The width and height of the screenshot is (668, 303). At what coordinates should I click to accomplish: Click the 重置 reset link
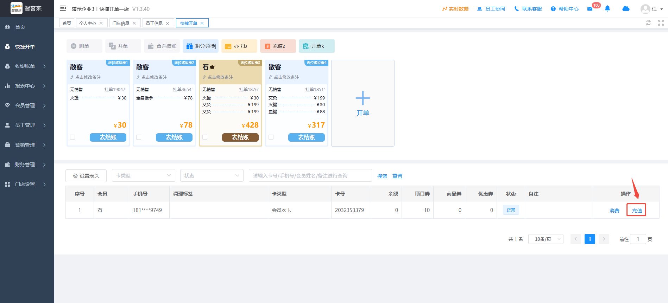point(397,176)
